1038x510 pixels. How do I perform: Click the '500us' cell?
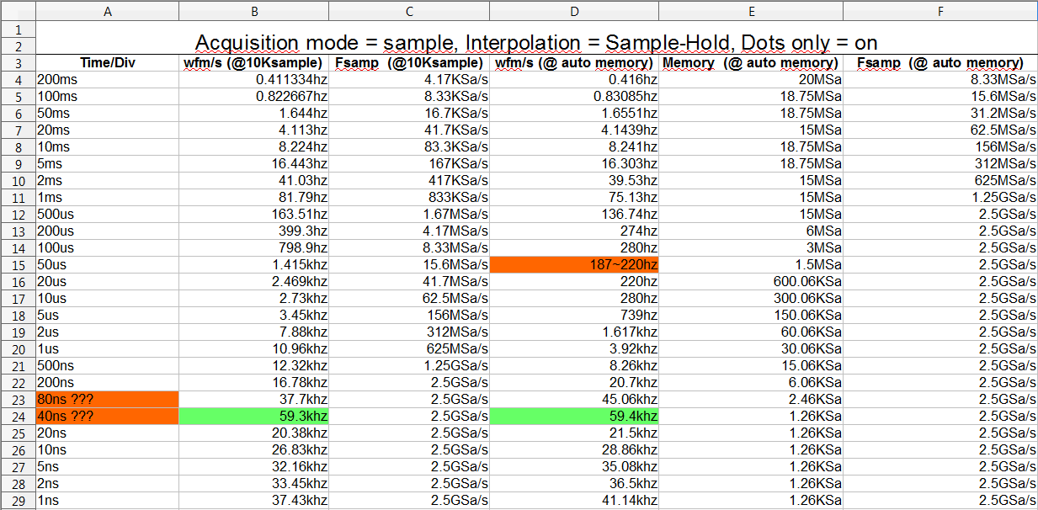point(108,214)
